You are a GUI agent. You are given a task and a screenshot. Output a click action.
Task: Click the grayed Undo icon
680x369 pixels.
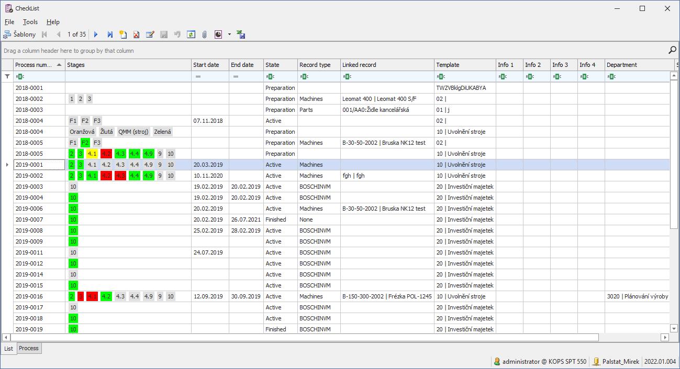pyautogui.click(x=177, y=34)
